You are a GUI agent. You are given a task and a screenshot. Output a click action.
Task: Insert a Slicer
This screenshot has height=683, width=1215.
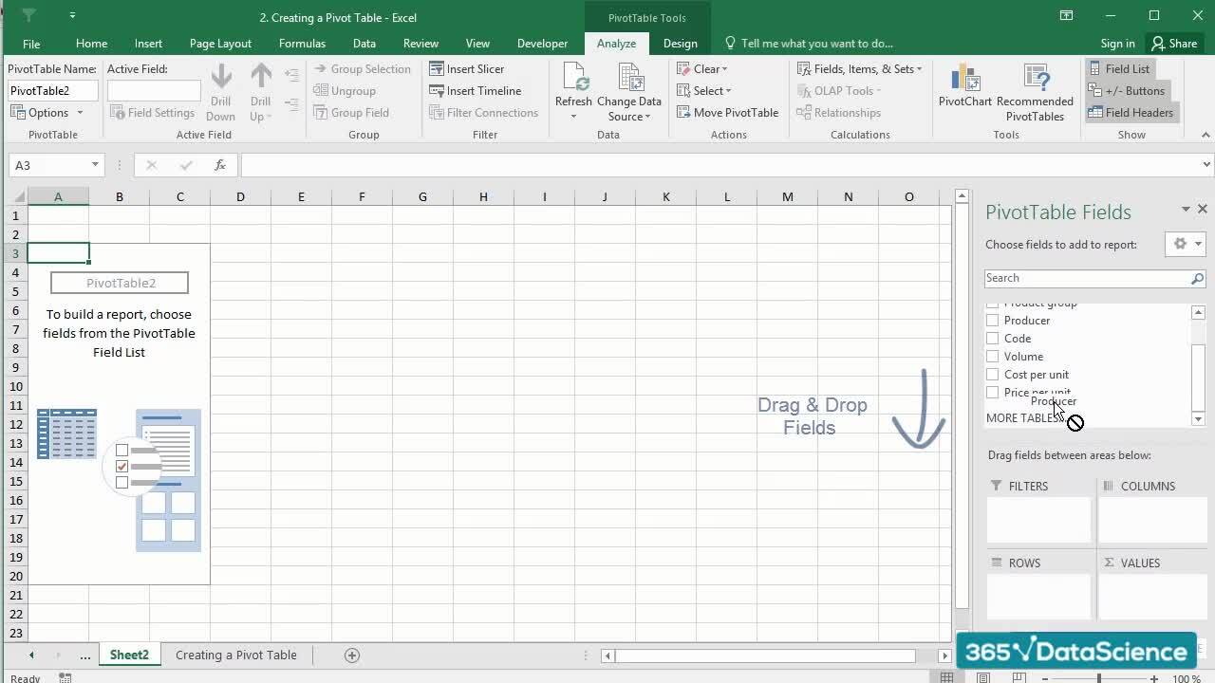click(x=467, y=68)
